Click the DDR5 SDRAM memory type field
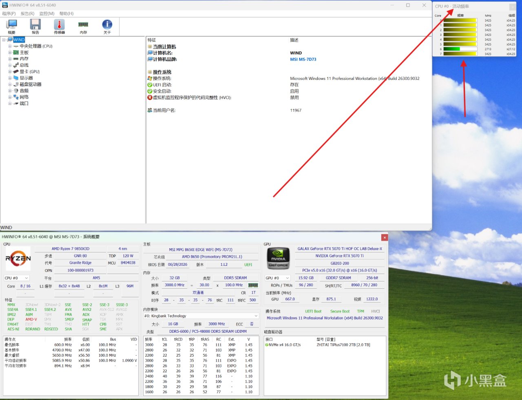Image resolution: width=522 pixels, height=400 pixels. pyautogui.click(x=235, y=278)
